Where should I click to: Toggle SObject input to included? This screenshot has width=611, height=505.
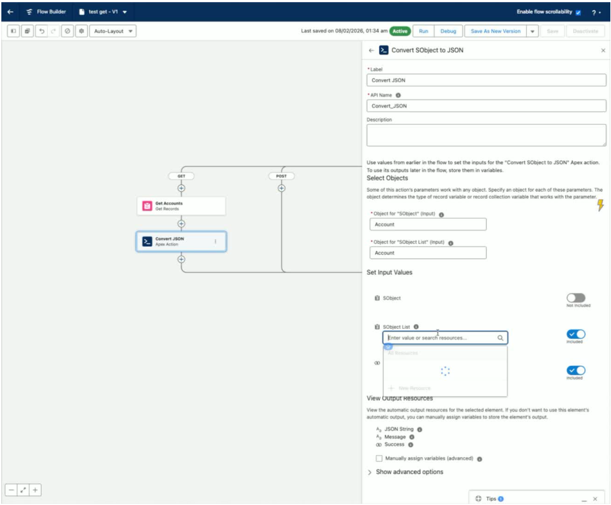(576, 298)
